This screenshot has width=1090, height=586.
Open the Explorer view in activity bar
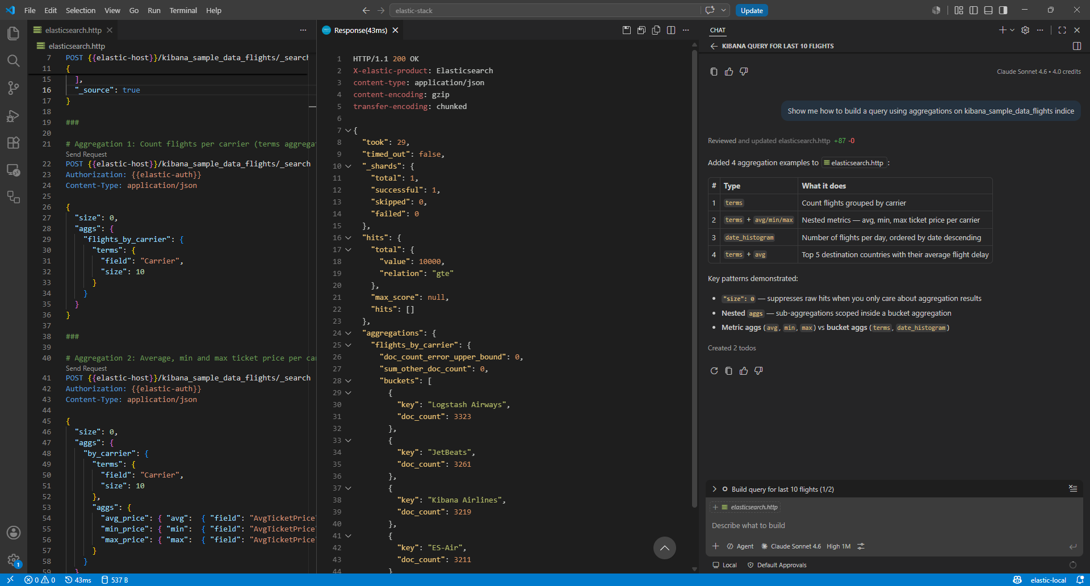click(x=13, y=34)
